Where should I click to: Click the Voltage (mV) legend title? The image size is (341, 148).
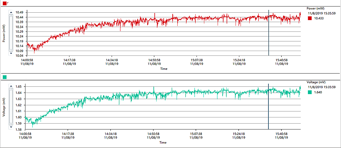tap(316, 82)
